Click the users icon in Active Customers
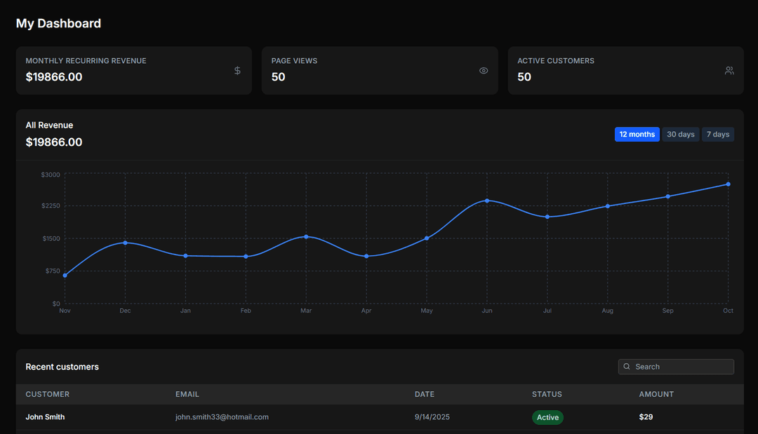 (x=729, y=71)
